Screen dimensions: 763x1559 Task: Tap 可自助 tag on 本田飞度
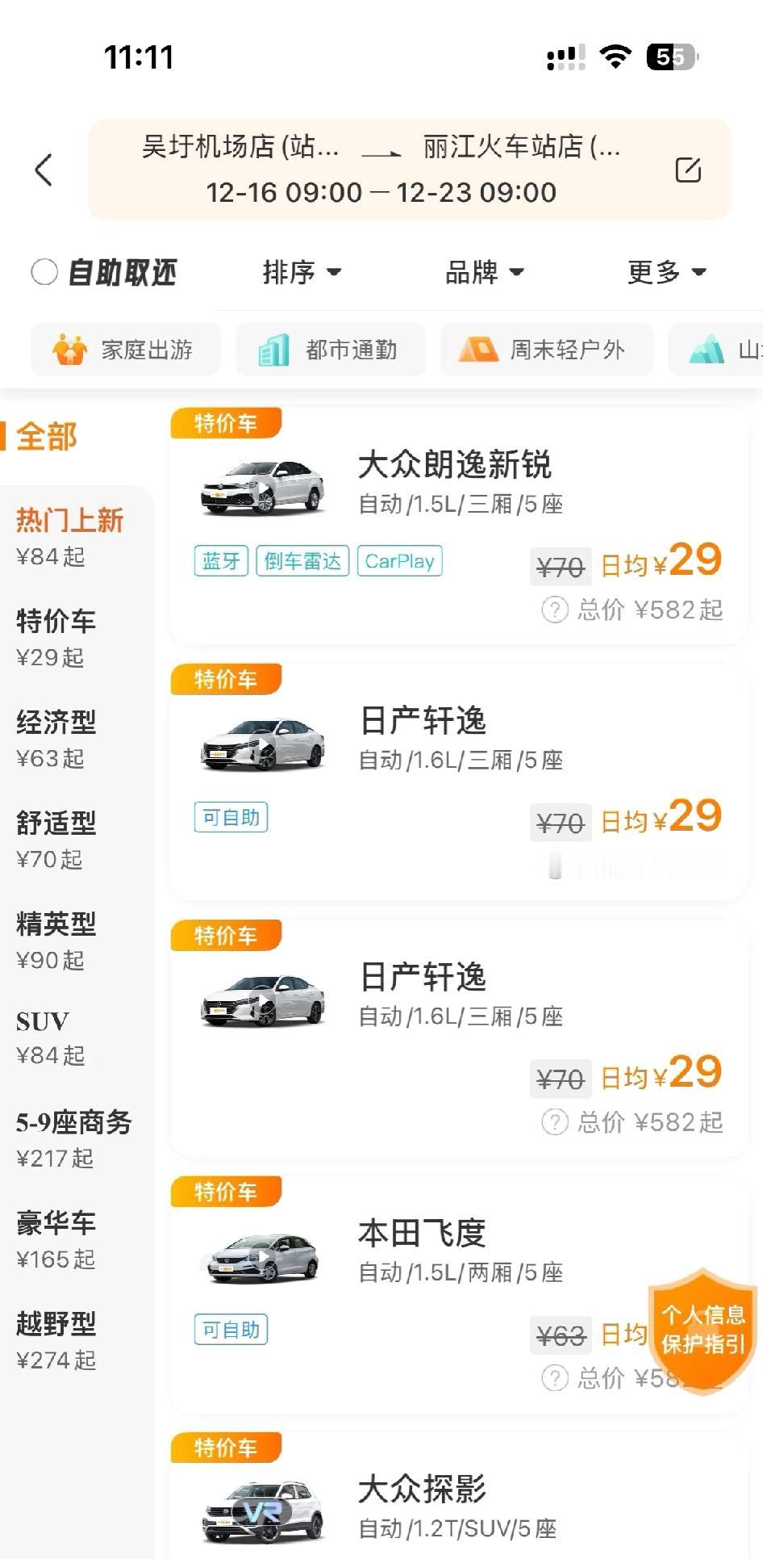click(x=231, y=1330)
